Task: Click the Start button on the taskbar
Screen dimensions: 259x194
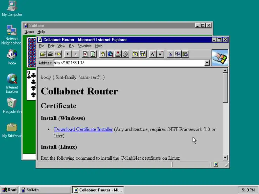Action: (9, 190)
